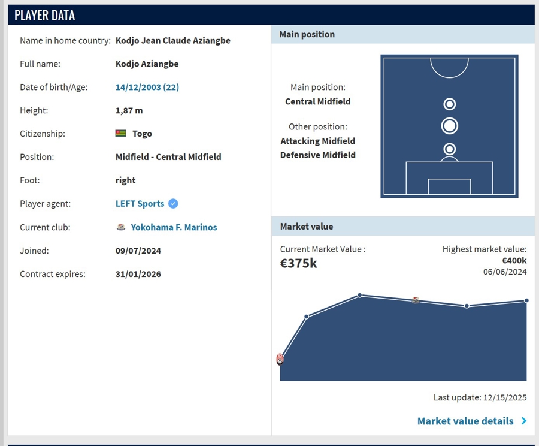Open the LEFT Sports agent page
539x446 pixels.
[x=140, y=204]
